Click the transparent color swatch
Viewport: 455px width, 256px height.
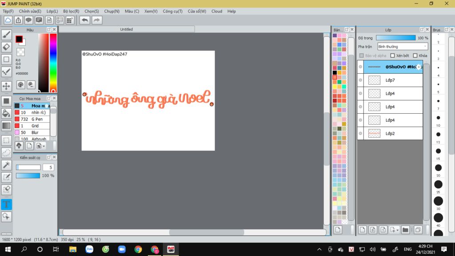tap(20, 52)
